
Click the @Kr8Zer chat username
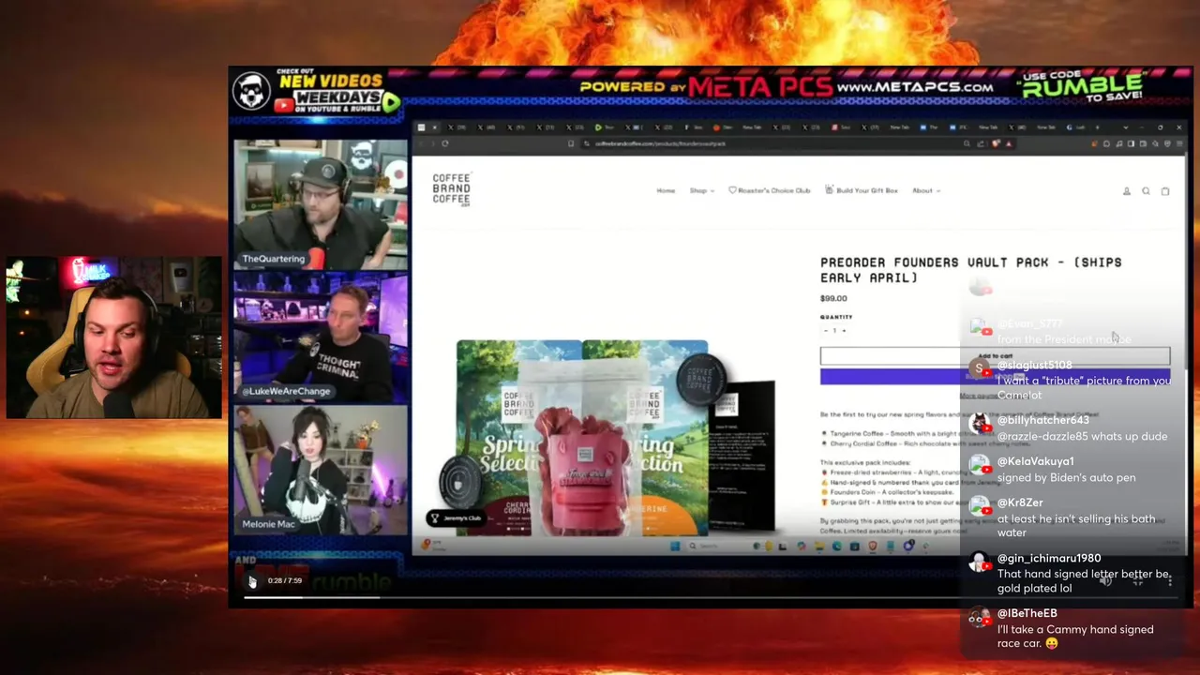(1020, 502)
